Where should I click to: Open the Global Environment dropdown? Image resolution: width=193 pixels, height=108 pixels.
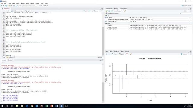click(x=112, y=13)
